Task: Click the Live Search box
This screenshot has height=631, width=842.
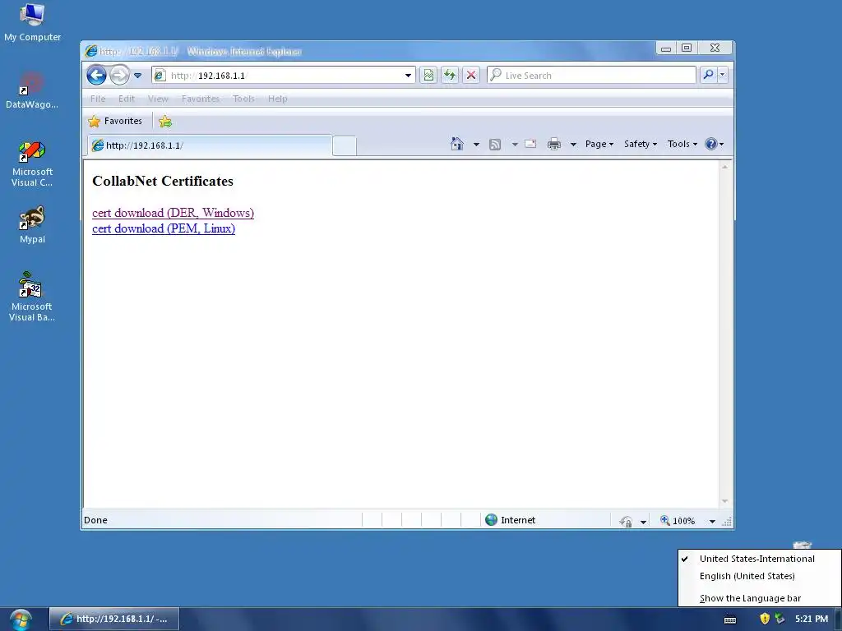Action: tap(591, 76)
